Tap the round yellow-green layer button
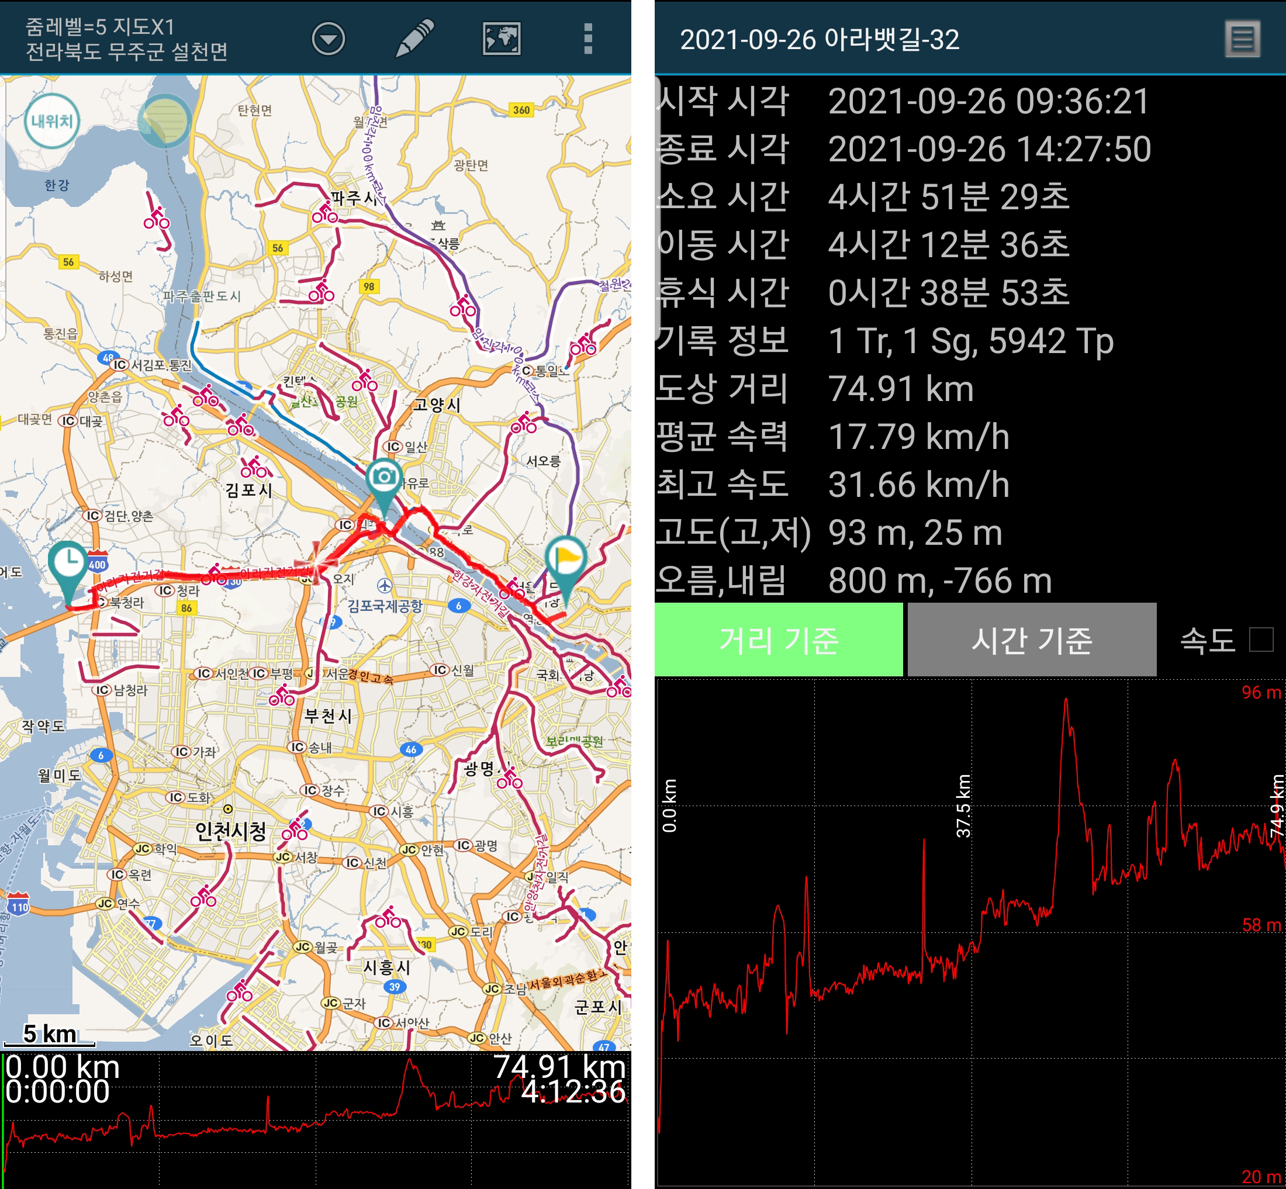The width and height of the screenshot is (1286, 1189). (x=165, y=121)
